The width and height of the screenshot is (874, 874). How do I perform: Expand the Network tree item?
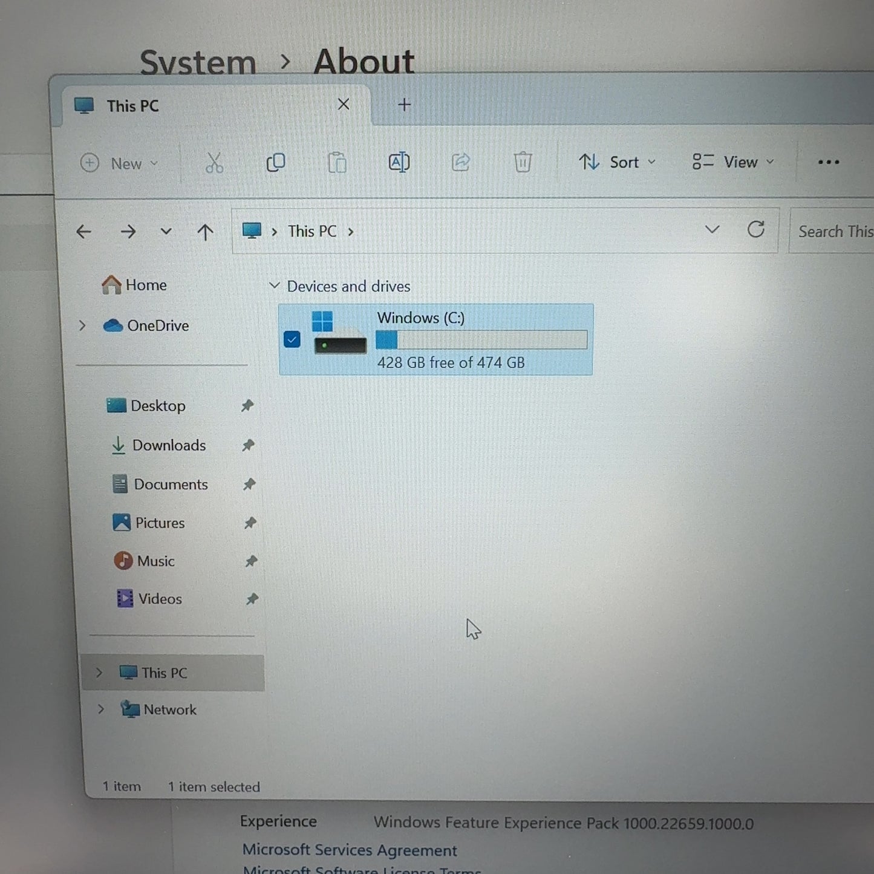coord(100,709)
